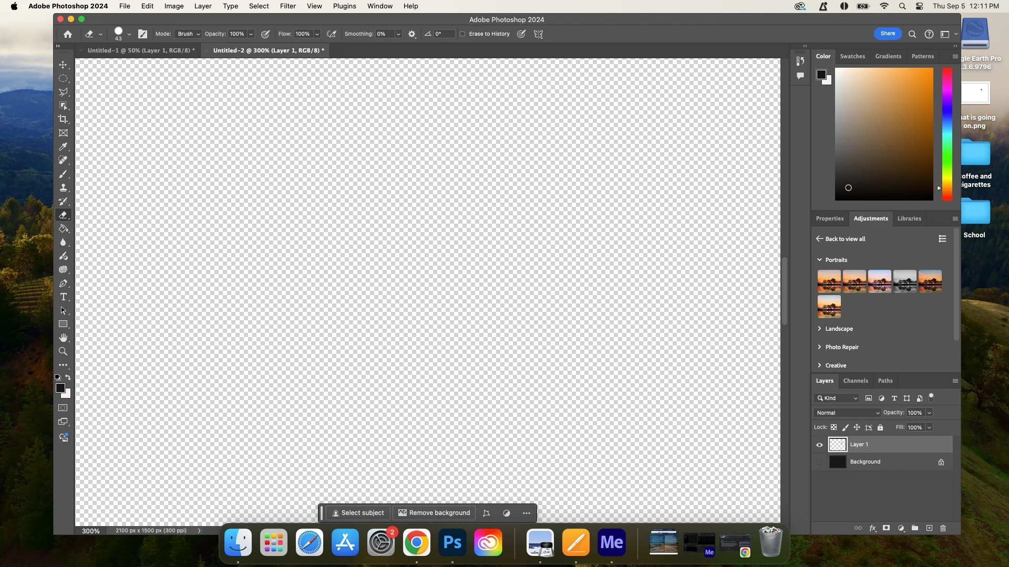This screenshot has height=567, width=1009.
Task: Select the Crop tool
Action: (x=63, y=119)
